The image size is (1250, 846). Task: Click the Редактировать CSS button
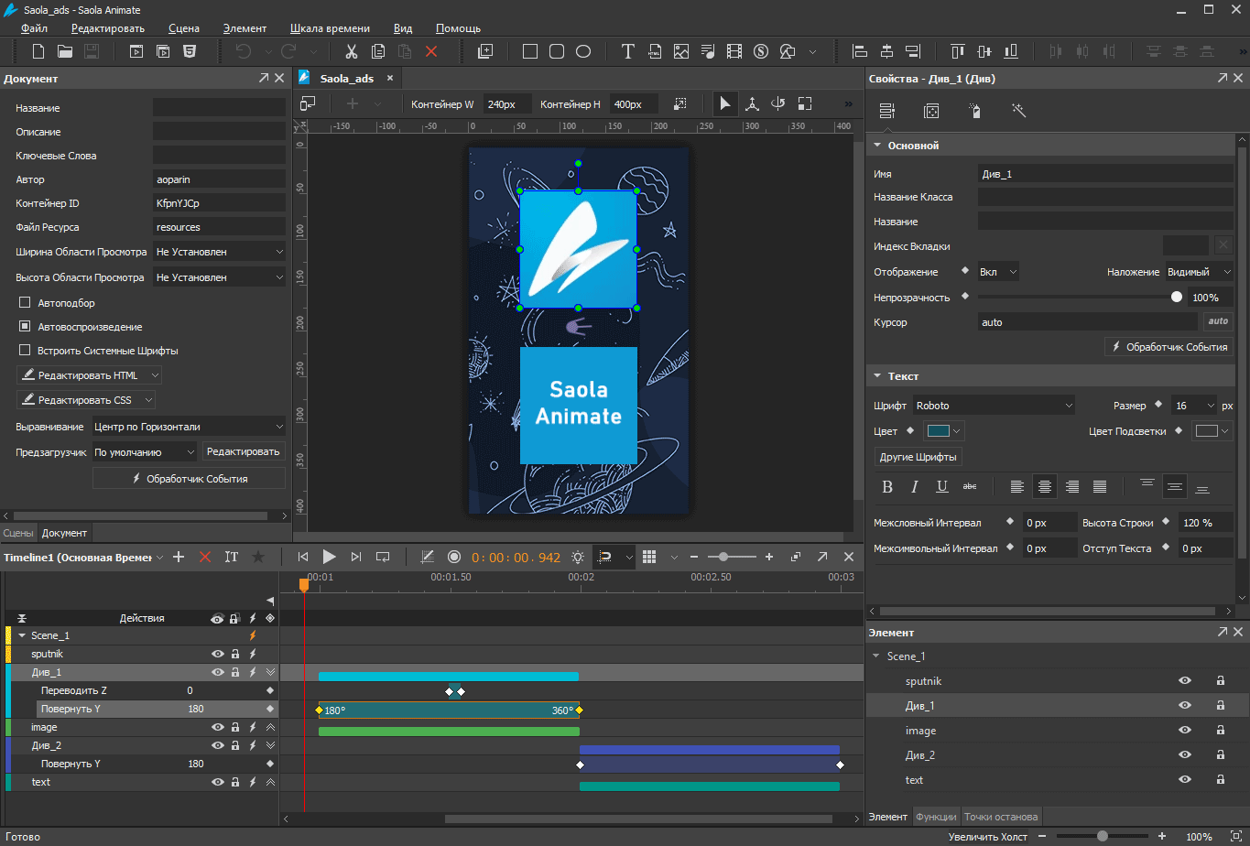[x=86, y=400]
